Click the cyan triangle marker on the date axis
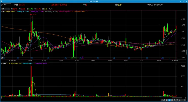The width and height of the screenshot is (188, 102). click(x=169, y=59)
